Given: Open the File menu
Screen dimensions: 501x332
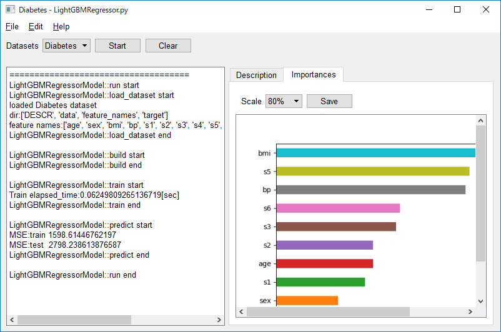Looking at the screenshot, I should [x=12, y=26].
